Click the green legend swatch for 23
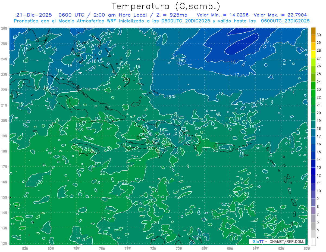The height and width of the screenshot is (252, 326). coord(313,86)
